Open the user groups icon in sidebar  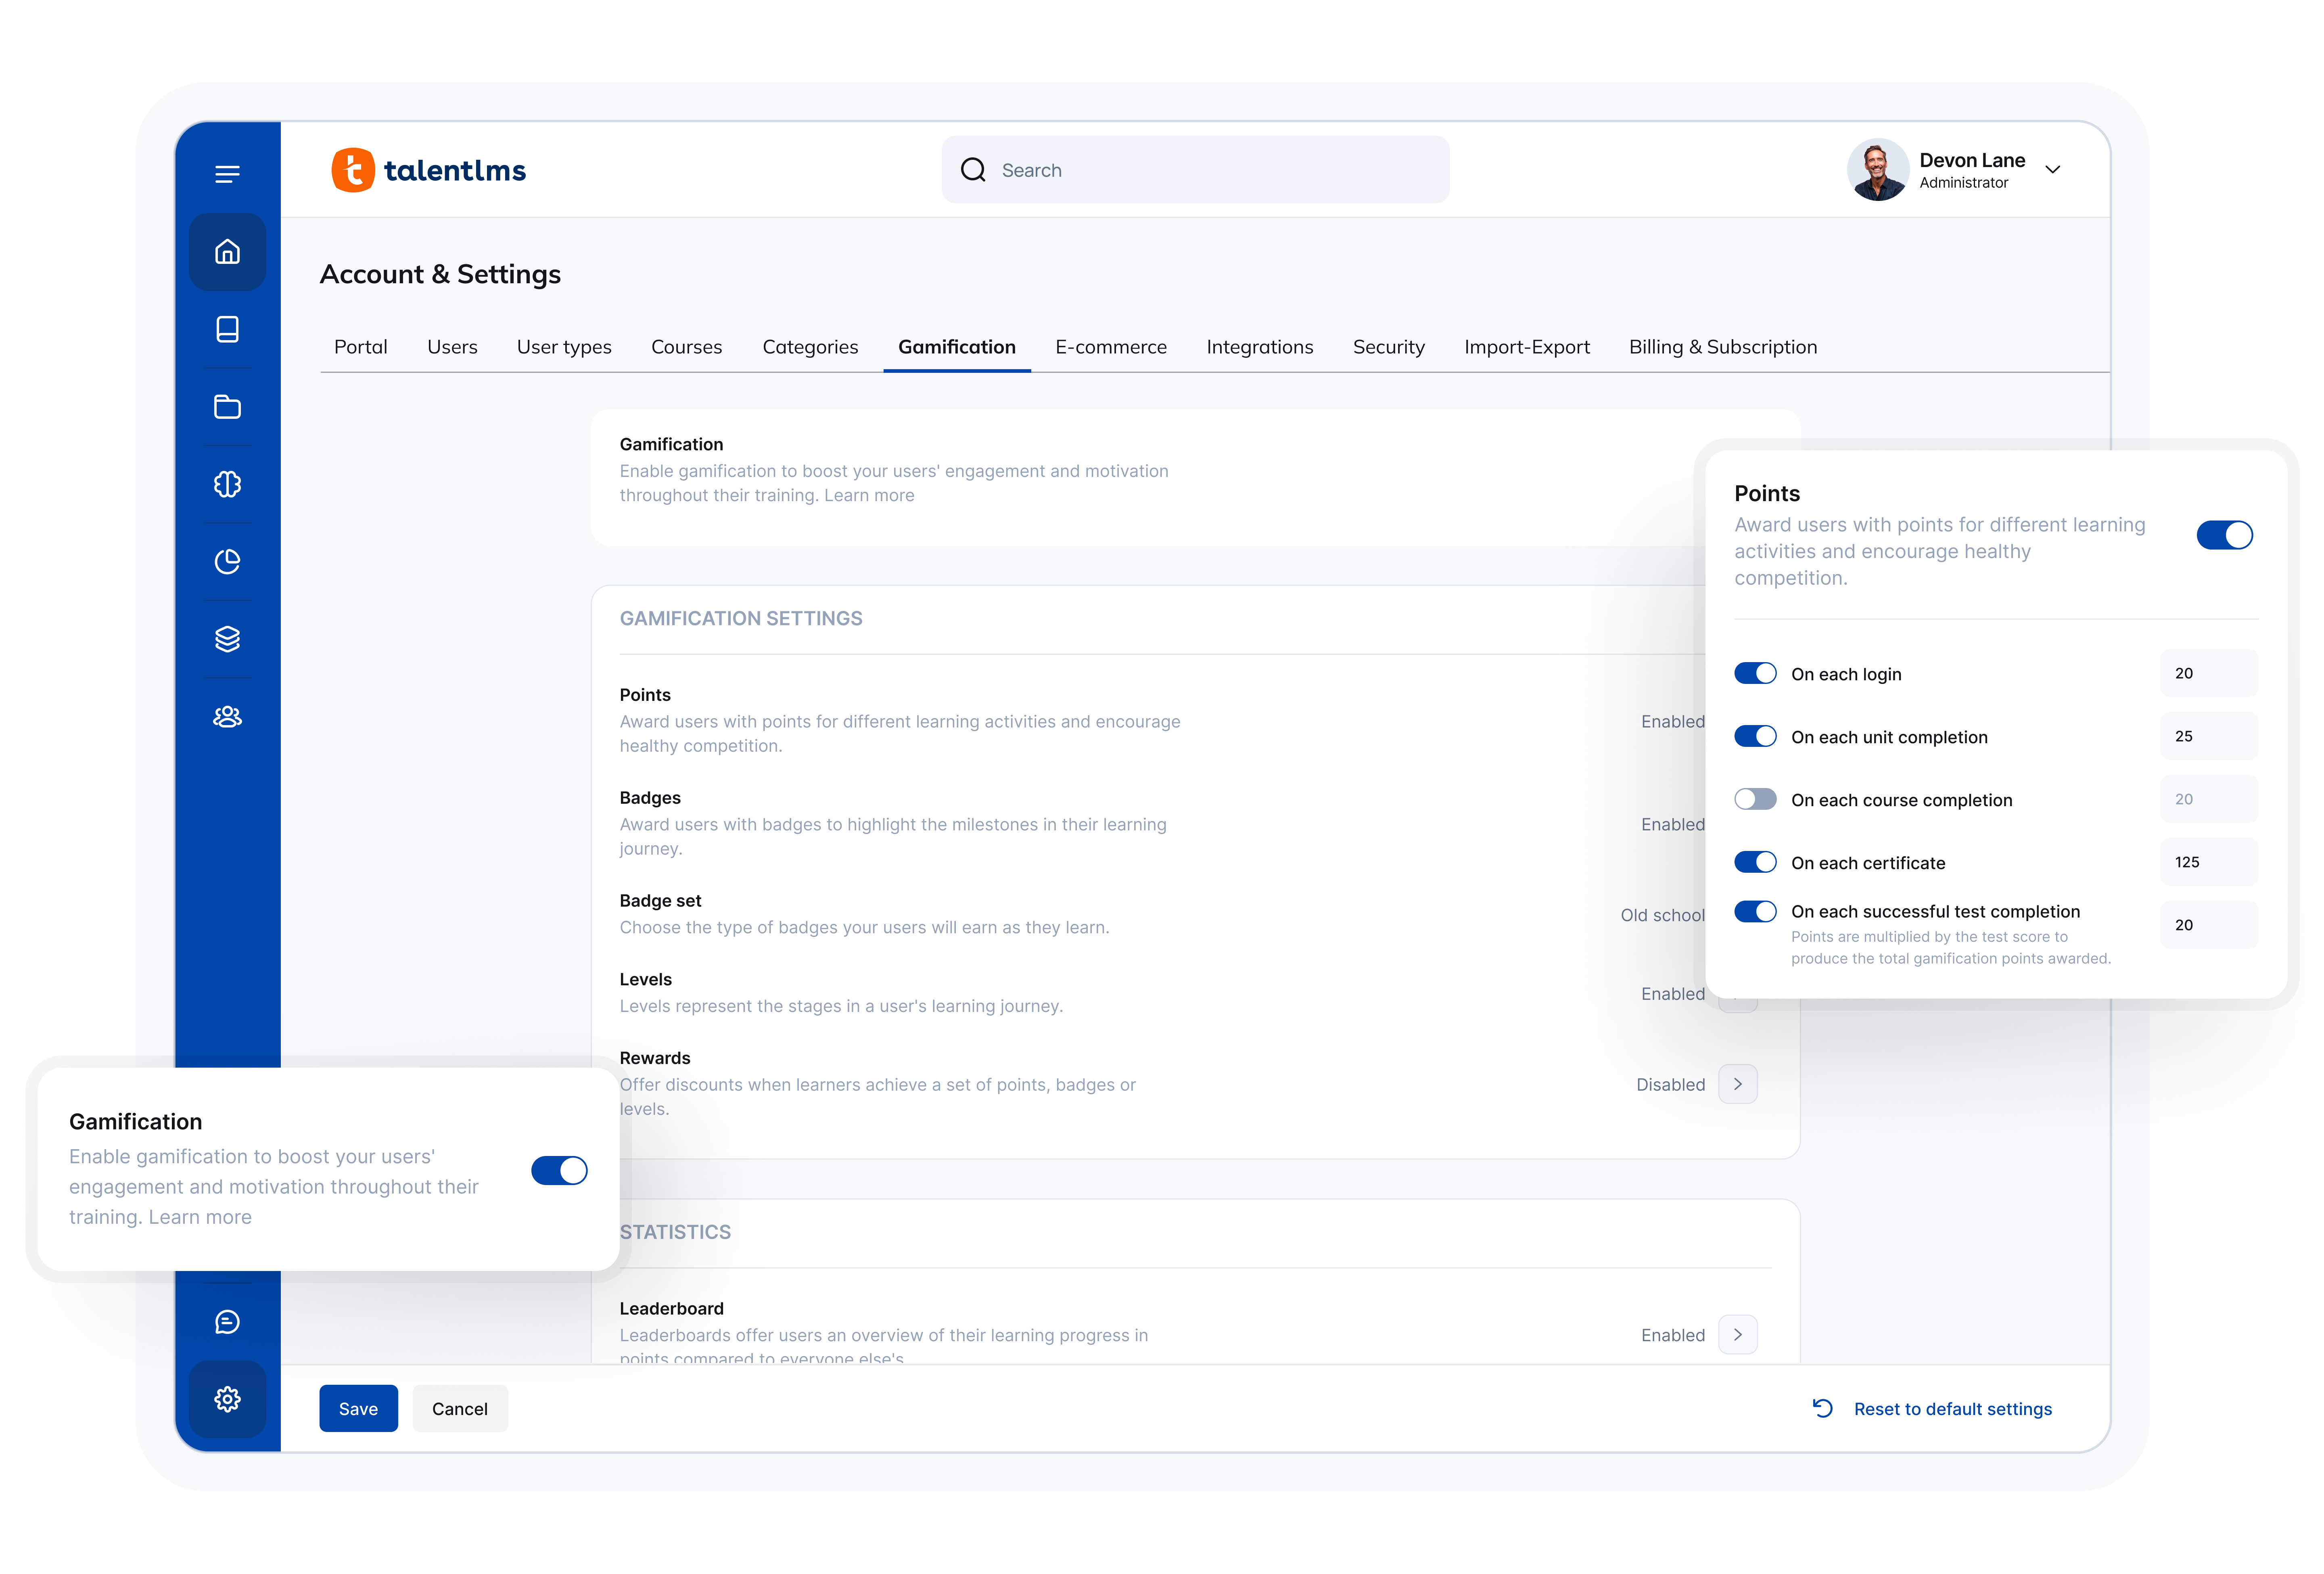point(227,717)
